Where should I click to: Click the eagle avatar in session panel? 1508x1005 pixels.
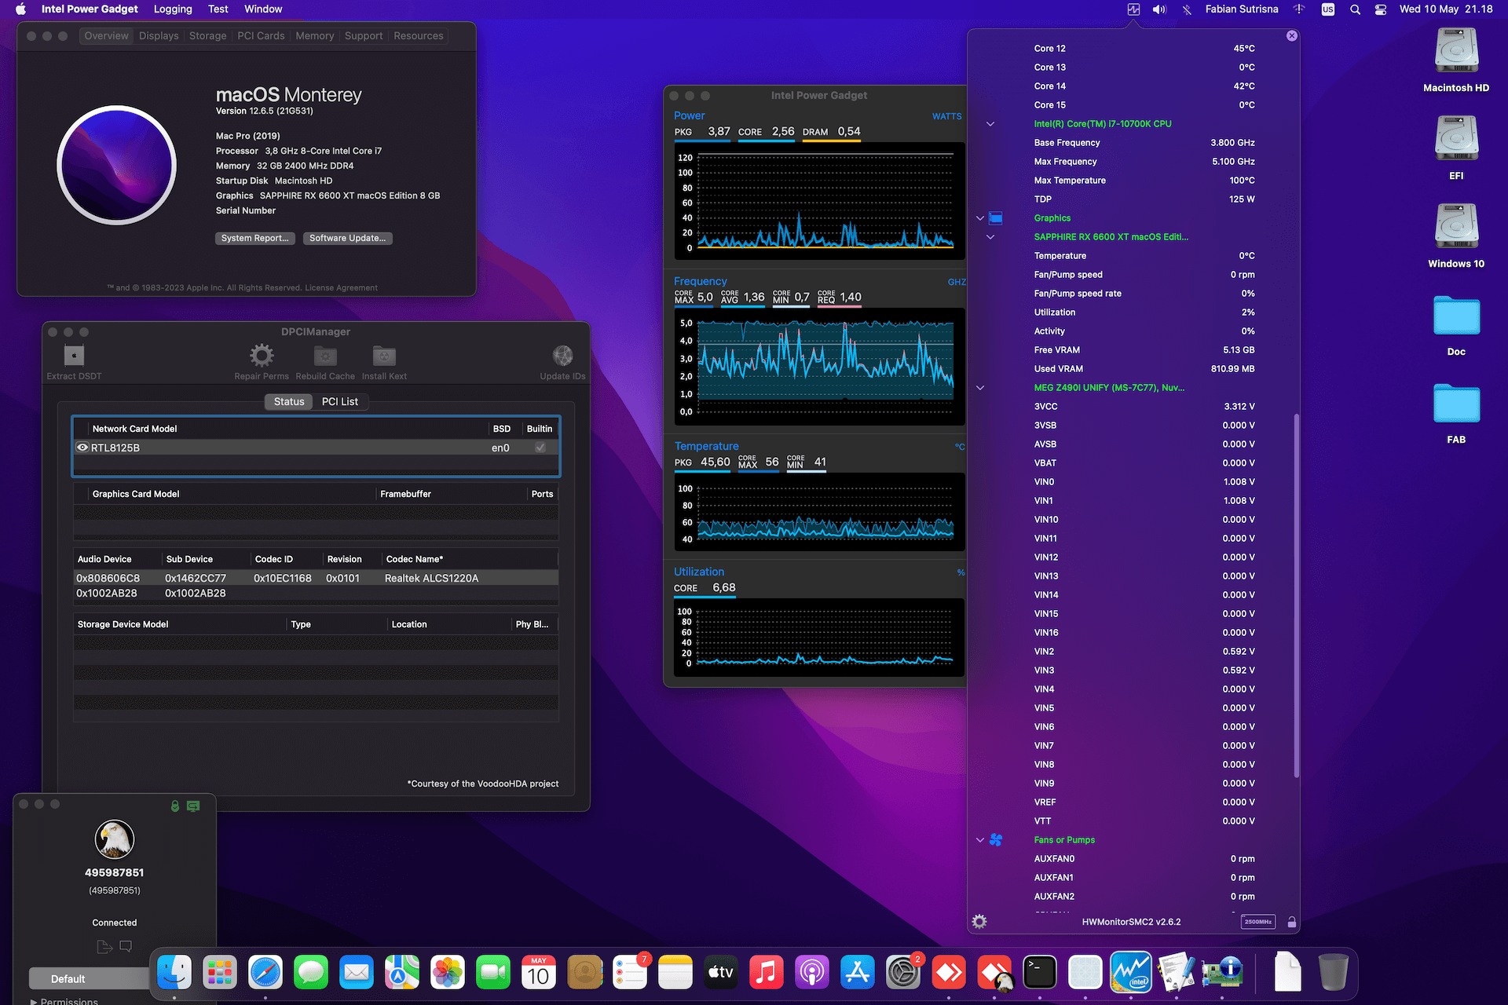115,839
